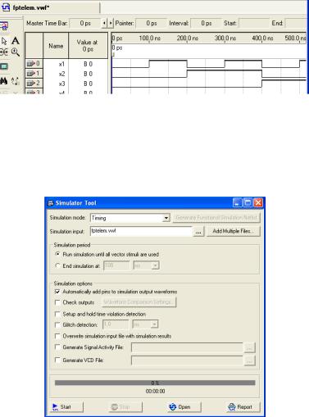Click the Report button
This screenshot has height=417, width=309.
pyautogui.click(x=243, y=407)
